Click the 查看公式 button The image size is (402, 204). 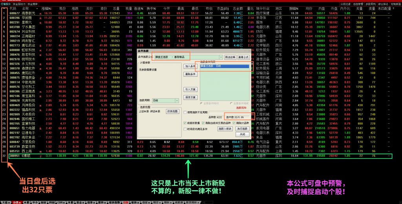coord(243,57)
